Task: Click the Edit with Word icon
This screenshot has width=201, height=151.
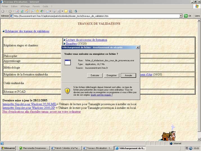Action: click(59, 11)
